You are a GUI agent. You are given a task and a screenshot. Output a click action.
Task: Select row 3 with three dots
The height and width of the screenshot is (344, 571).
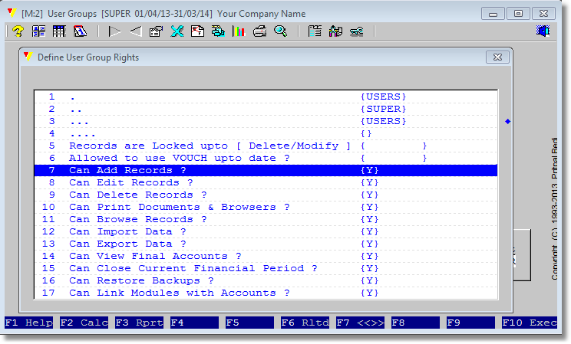pos(266,122)
